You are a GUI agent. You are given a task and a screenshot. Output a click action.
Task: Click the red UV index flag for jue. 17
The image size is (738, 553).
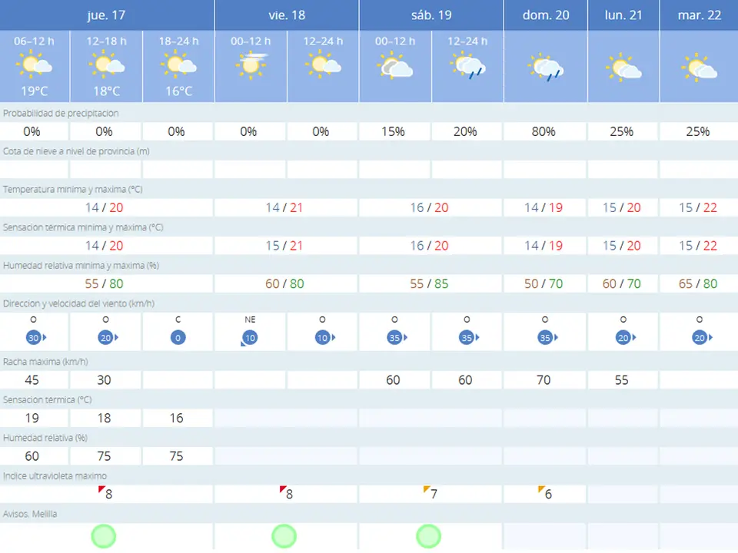(101, 489)
